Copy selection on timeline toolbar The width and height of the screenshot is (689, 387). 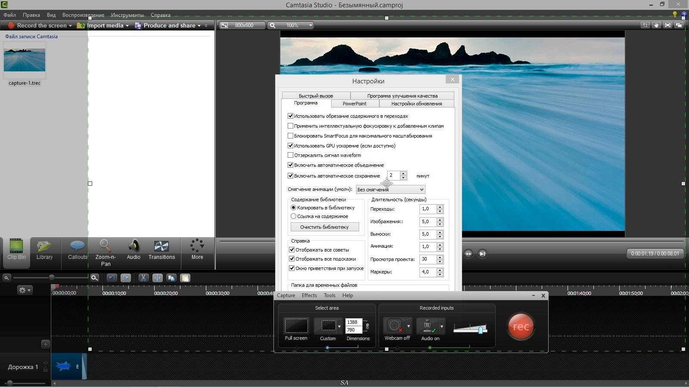tap(171, 278)
